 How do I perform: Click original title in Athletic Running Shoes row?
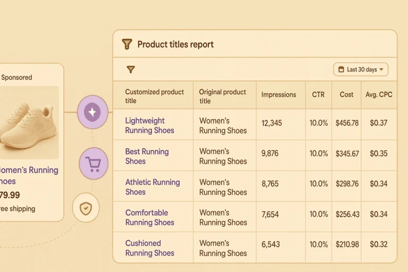(223, 187)
